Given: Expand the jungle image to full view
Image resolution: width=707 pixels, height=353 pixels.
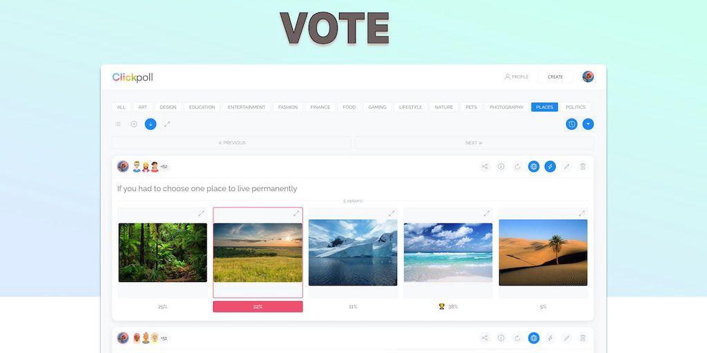Looking at the screenshot, I should coord(201,214).
